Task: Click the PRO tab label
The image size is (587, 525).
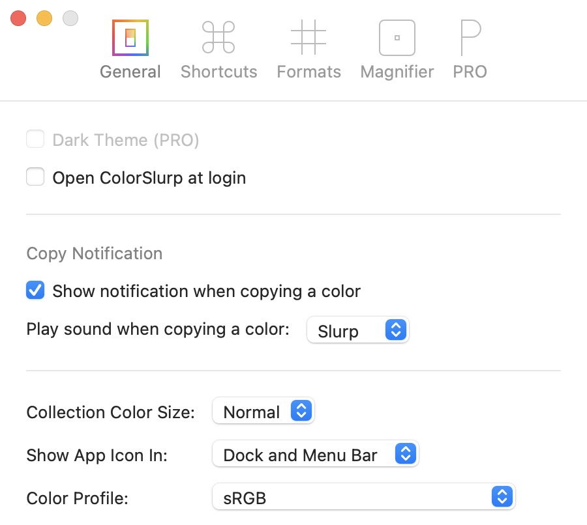Action: pos(470,72)
